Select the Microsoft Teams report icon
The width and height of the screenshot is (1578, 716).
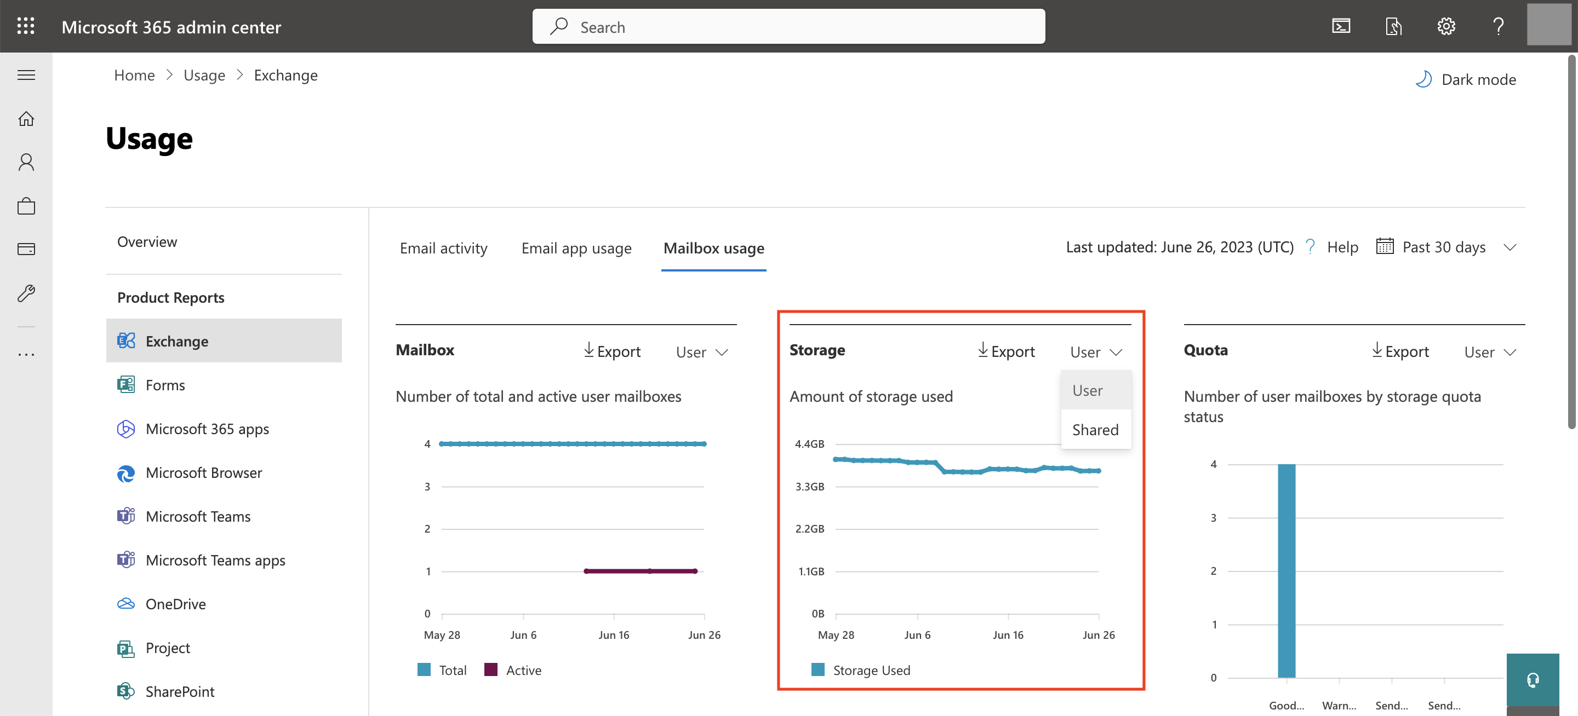point(125,516)
